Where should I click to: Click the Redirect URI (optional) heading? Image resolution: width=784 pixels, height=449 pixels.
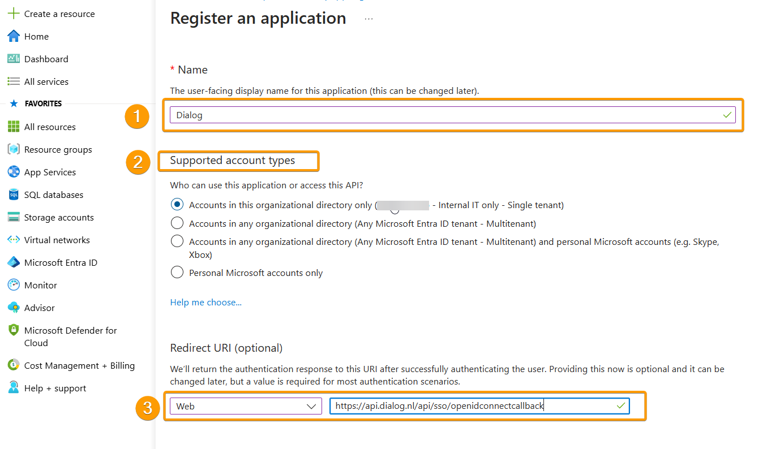[x=226, y=348]
